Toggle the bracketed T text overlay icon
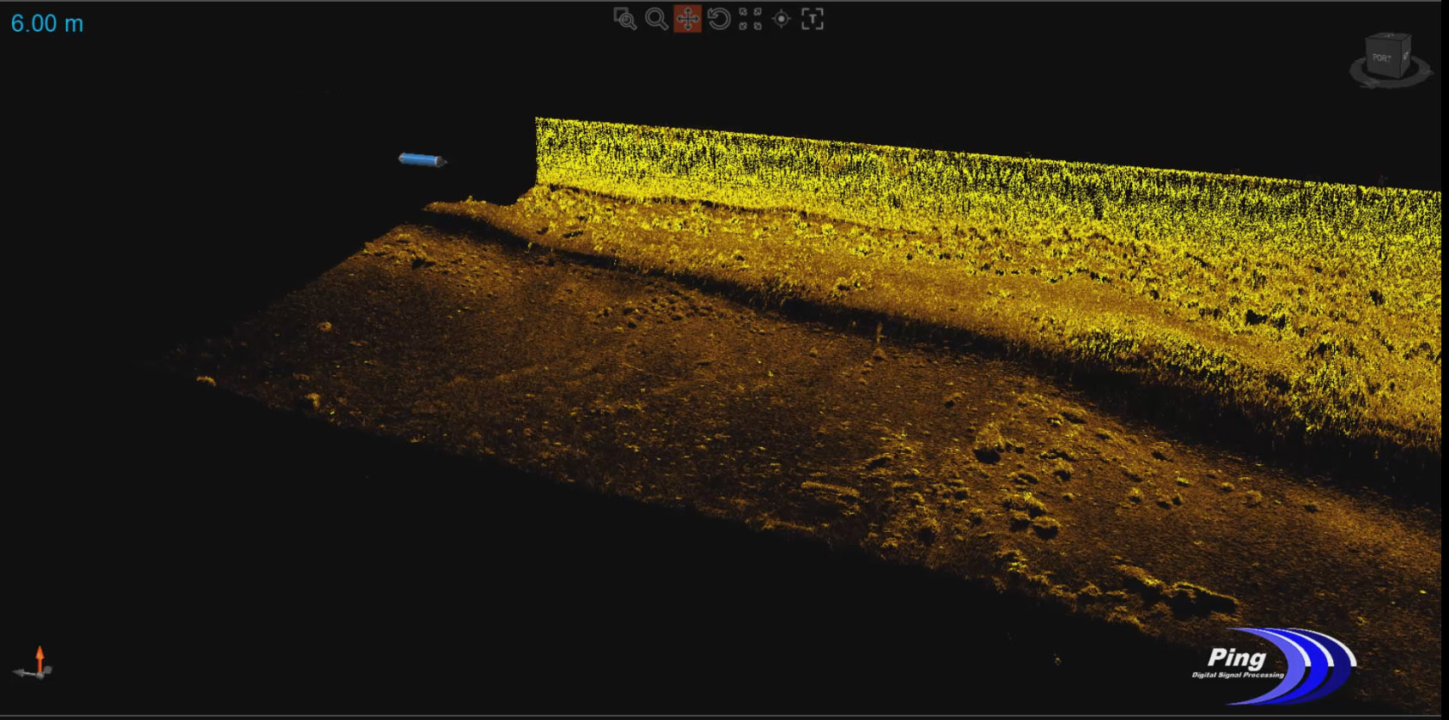This screenshot has height=720, width=1449. [x=812, y=19]
